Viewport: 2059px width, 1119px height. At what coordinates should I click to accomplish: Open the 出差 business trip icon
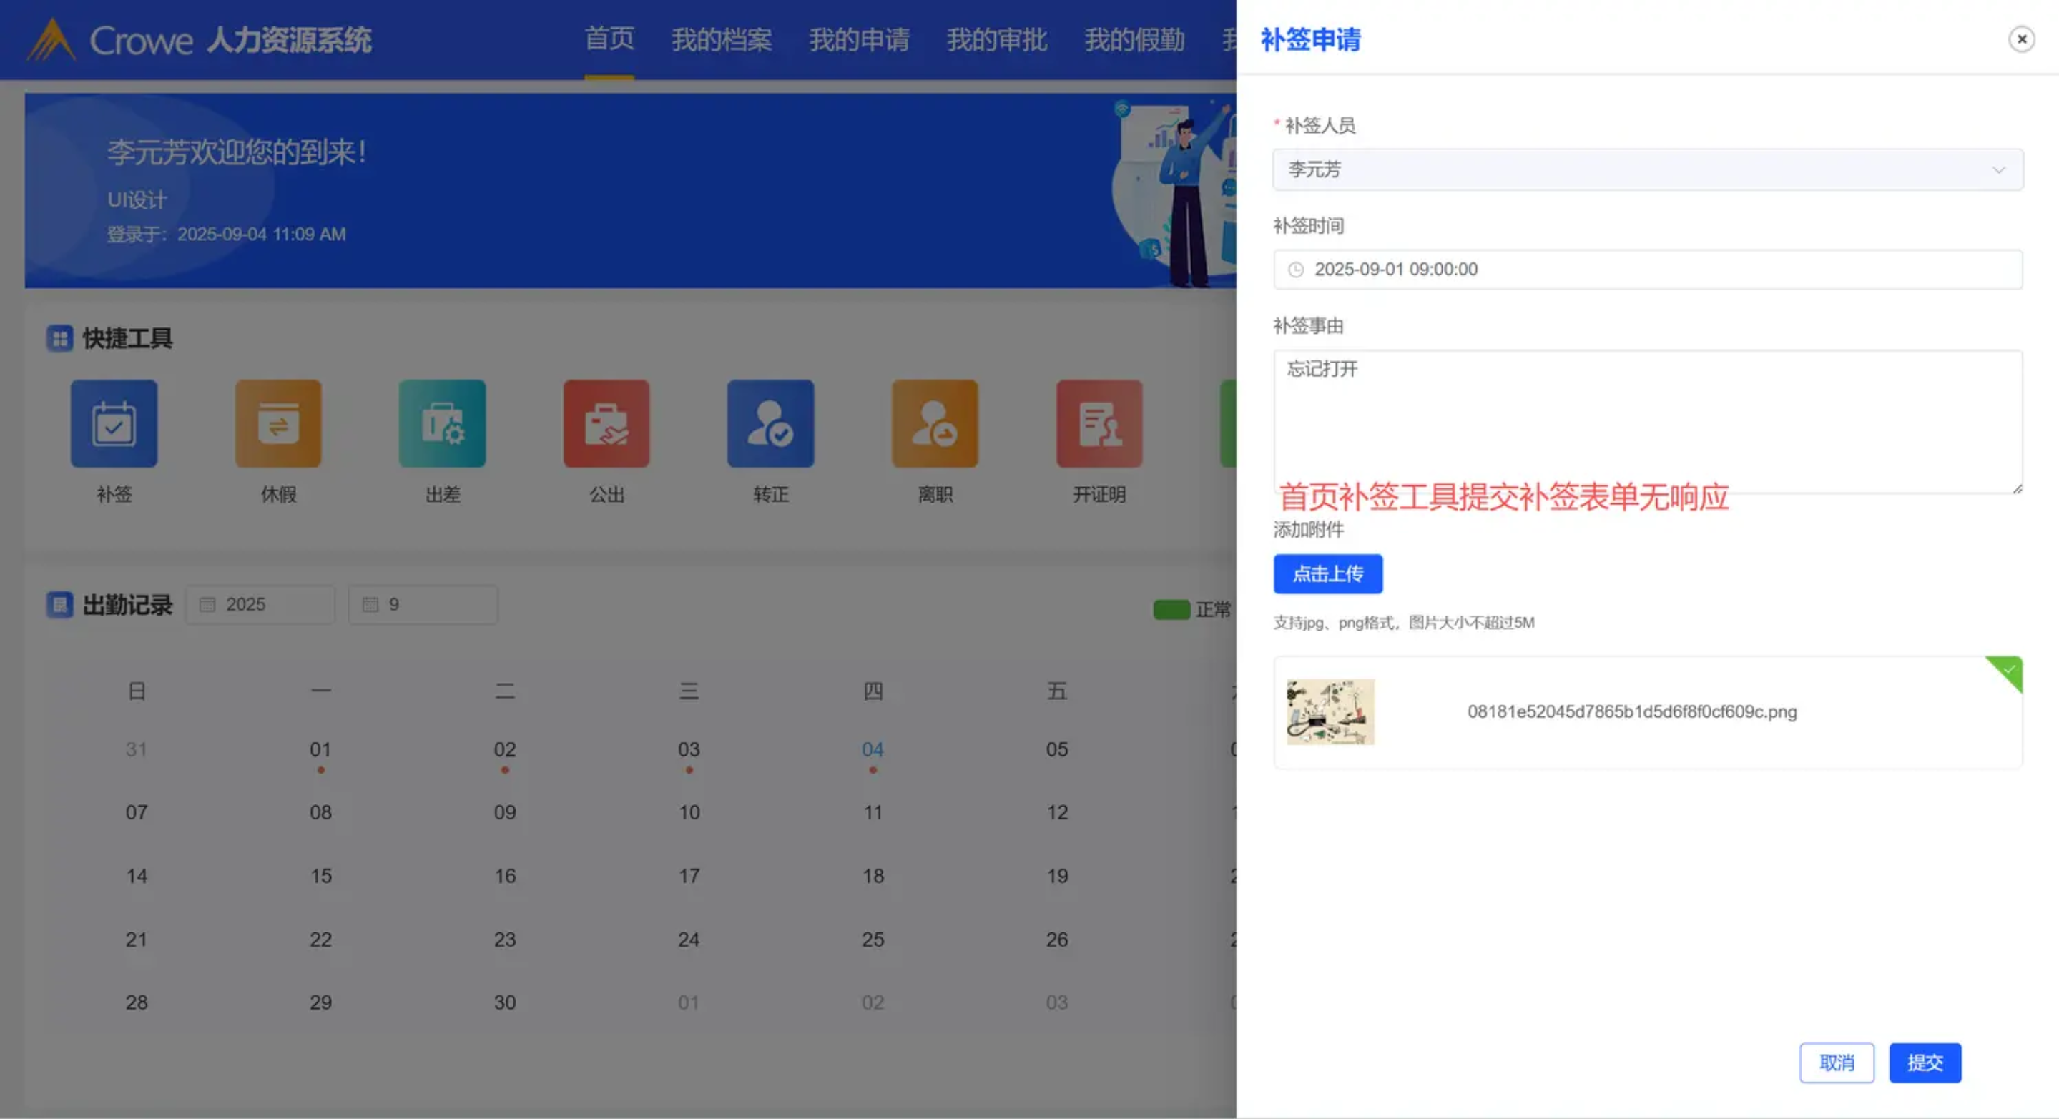tap(442, 423)
